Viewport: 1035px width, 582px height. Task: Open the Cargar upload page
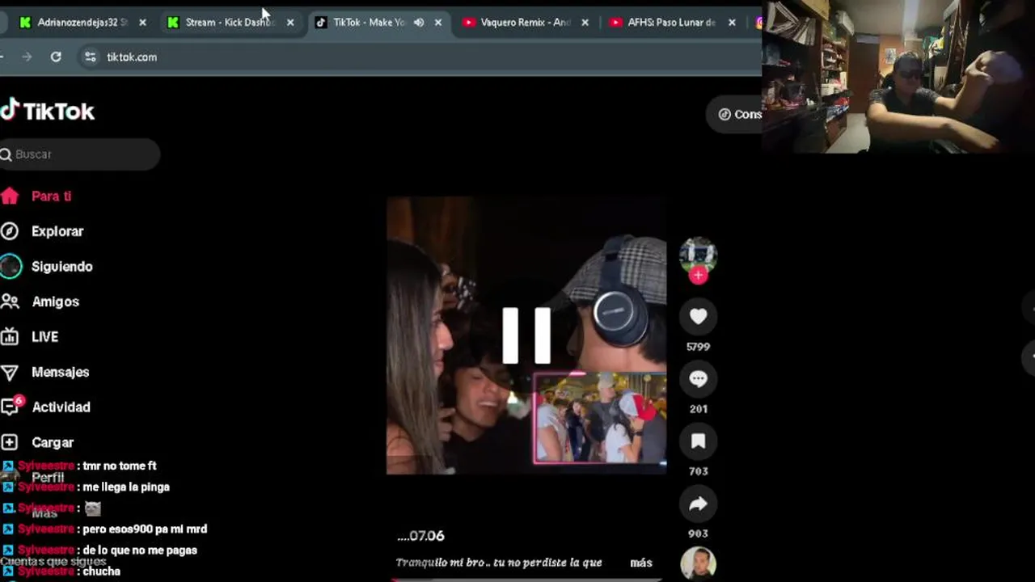53,442
